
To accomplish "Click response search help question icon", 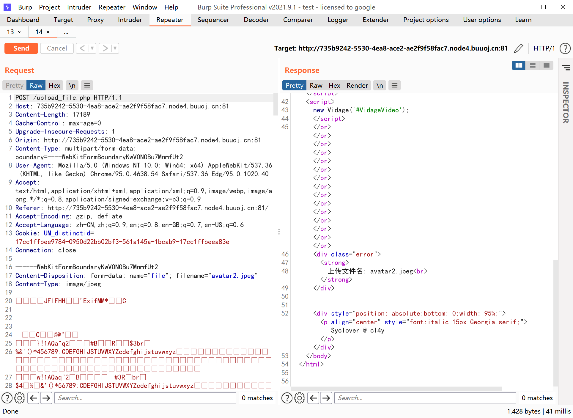I will (x=287, y=398).
